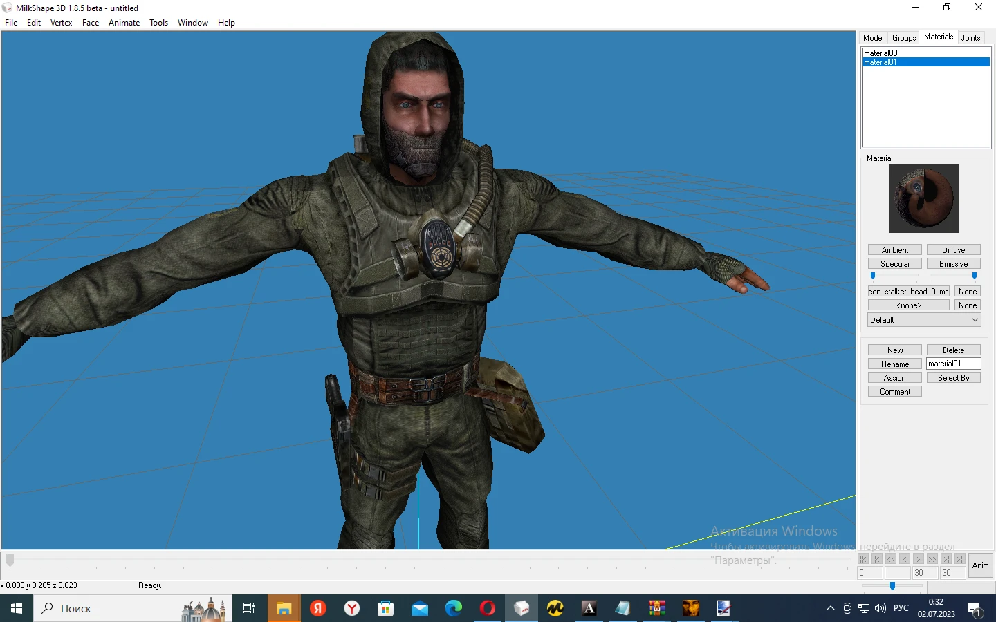
Task: Jump to the last animation frame
Action: click(946, 559)
